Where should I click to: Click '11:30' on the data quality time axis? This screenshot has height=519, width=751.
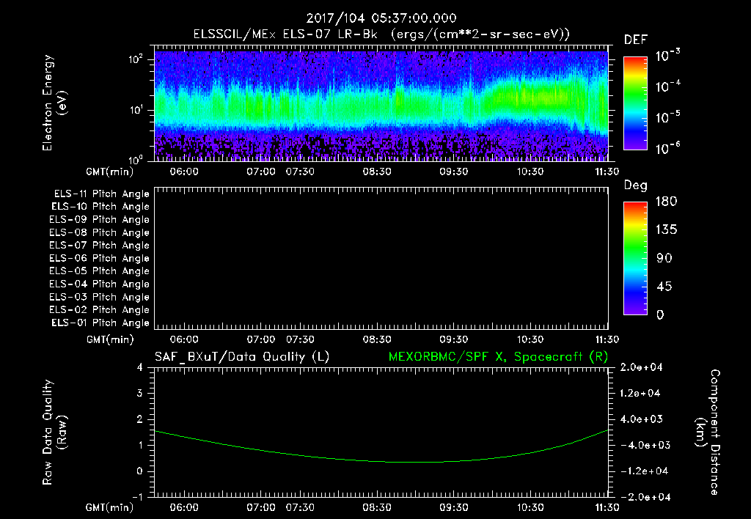[607, 507]
